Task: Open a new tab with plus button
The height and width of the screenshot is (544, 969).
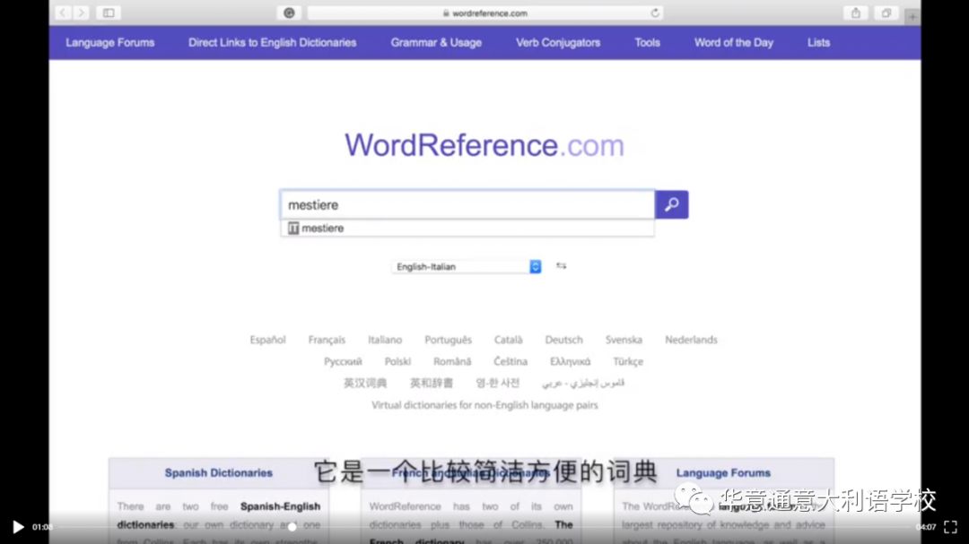Action: [912, 17]
